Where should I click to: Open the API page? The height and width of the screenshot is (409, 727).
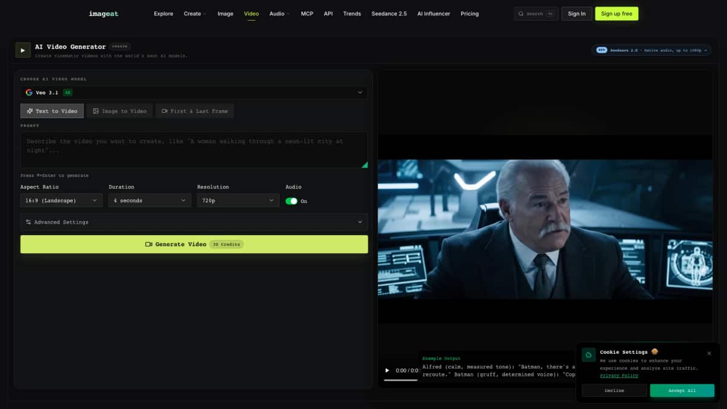[328, 13]
